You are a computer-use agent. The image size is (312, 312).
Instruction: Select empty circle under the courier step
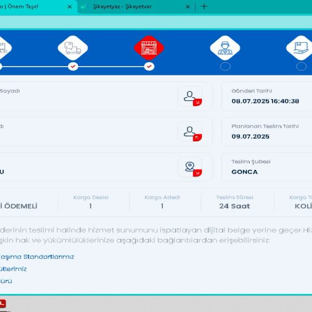[225, 66]
